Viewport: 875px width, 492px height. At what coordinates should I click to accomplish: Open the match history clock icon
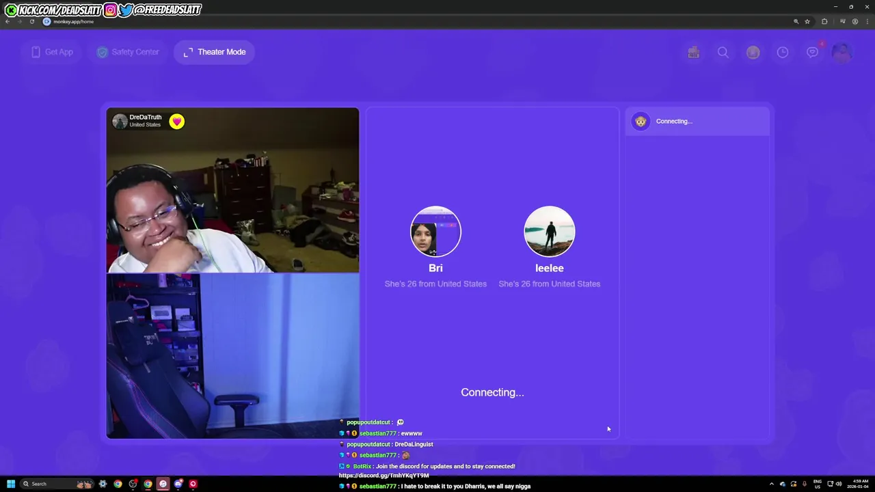click(783, 53)
